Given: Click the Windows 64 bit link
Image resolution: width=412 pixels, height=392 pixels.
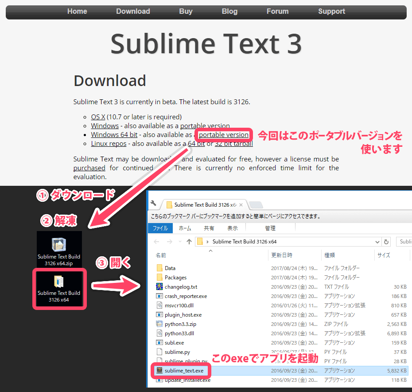Looking at the screenshot, I should pyautogui.click(x=114, y=135).
